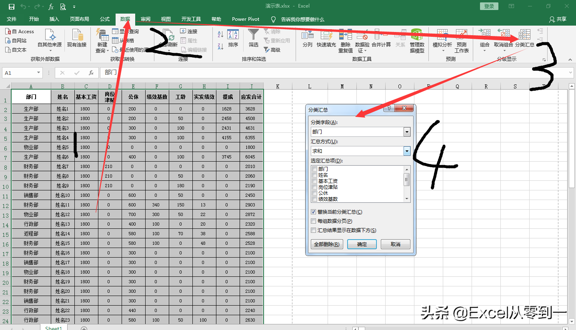Click Remove Duplicates (删除重复值)

point(346,41)
